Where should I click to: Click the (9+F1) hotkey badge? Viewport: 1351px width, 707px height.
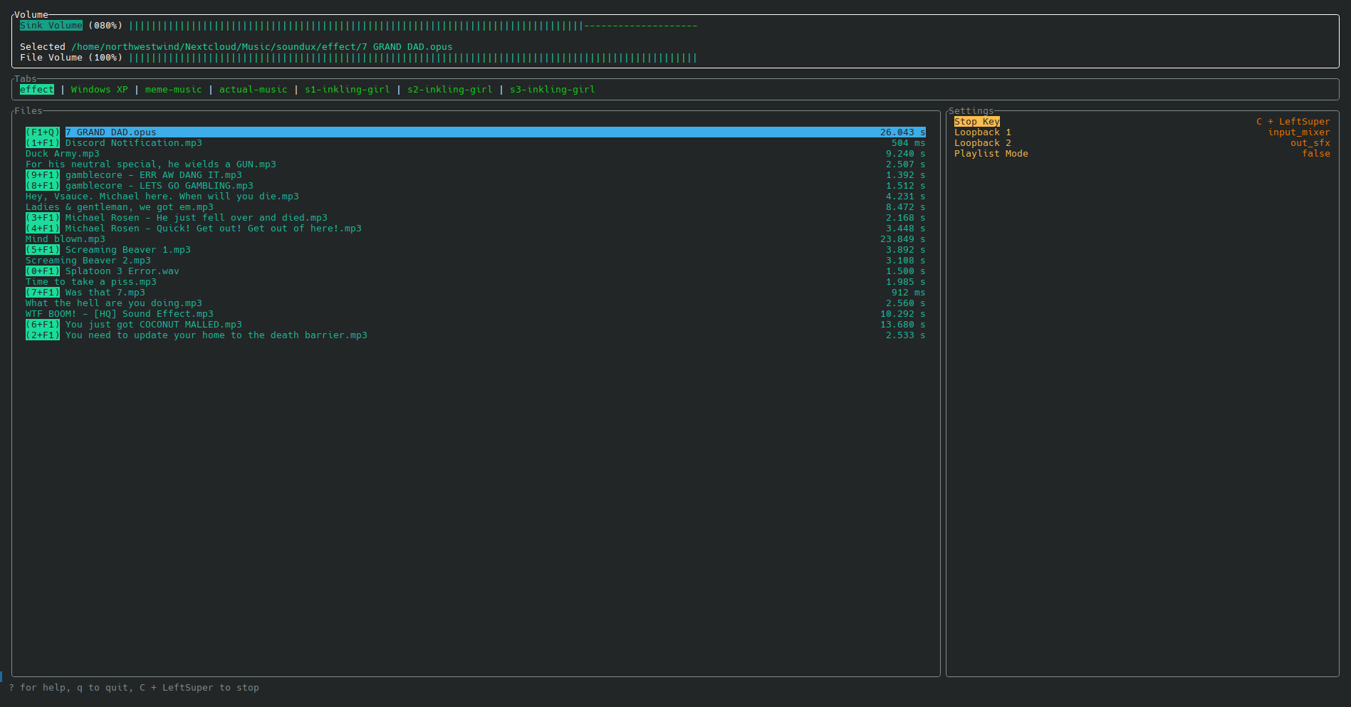pyautogui.click(x=43, y=175)
